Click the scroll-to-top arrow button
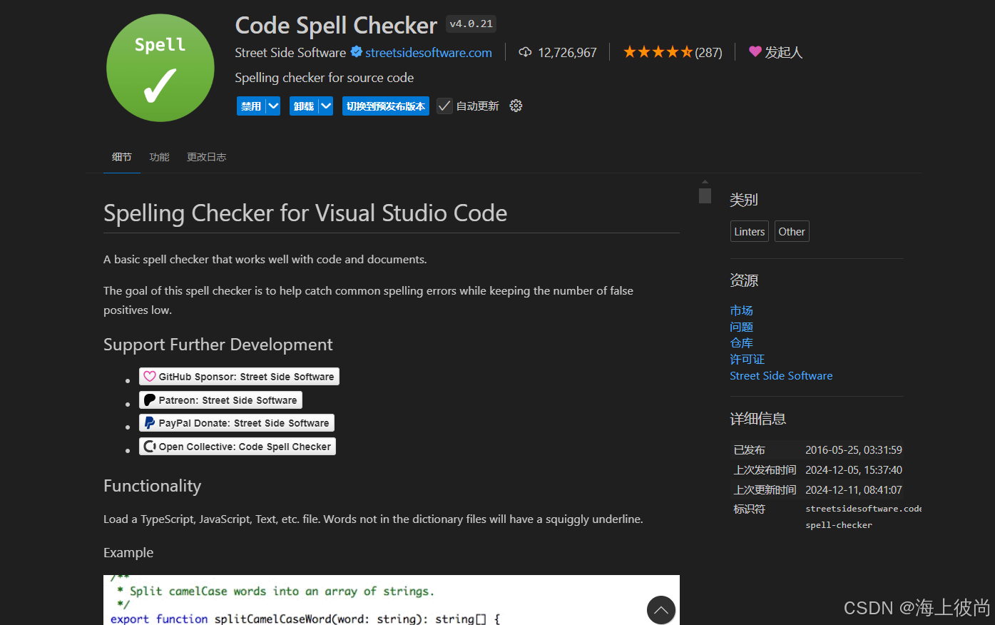 (x=661, y=610)
